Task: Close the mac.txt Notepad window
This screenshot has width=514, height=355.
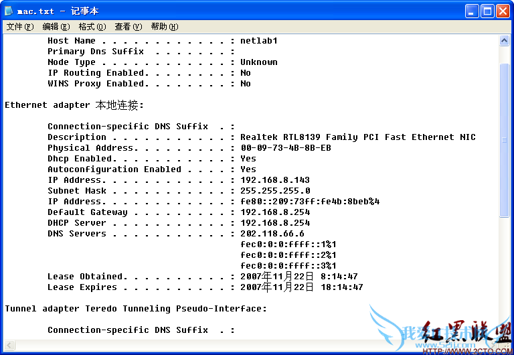Action: [503, 11]
